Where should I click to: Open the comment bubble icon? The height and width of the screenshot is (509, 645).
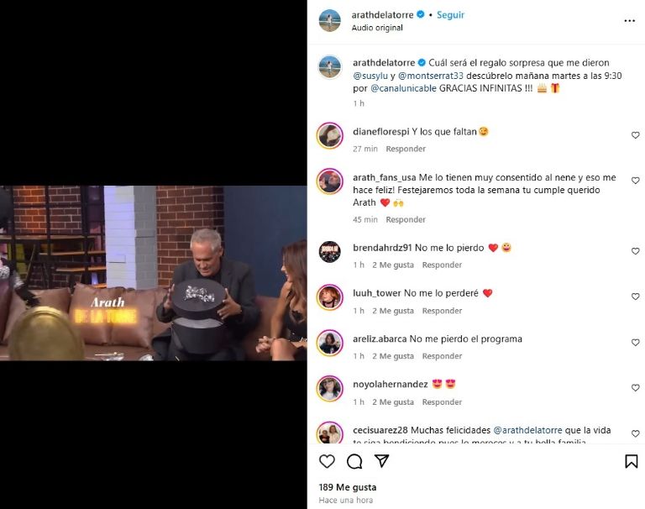click(x=354, y=462)
